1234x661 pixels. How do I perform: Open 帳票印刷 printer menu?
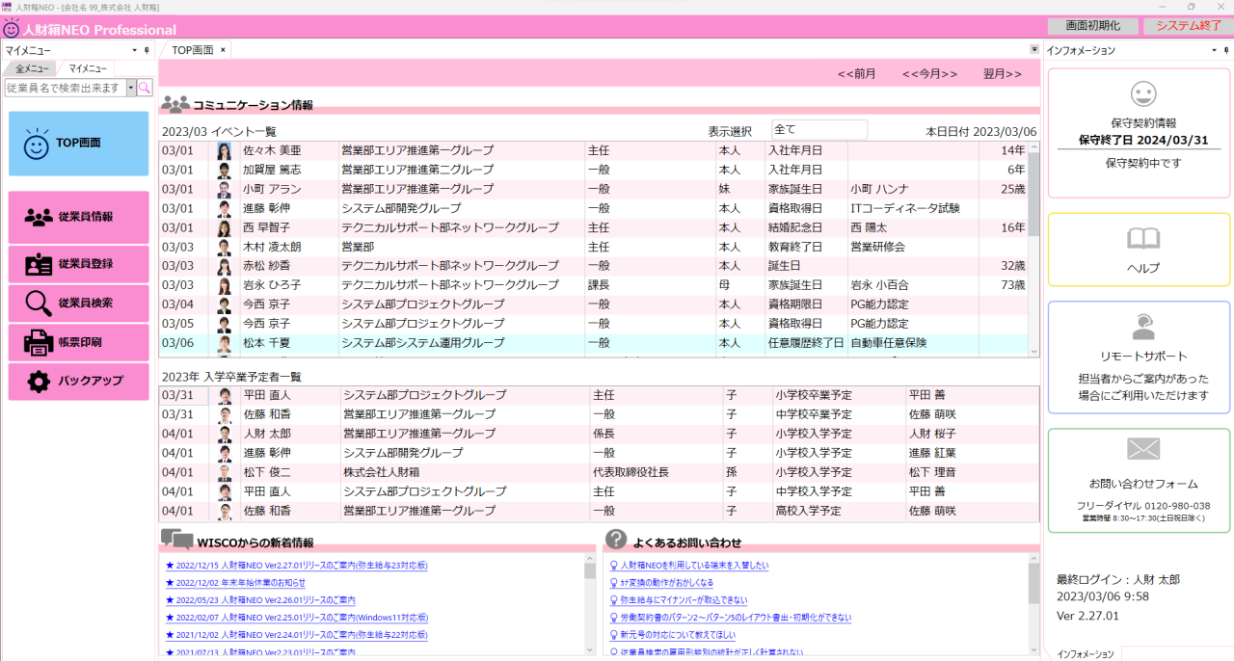[78, 342]
